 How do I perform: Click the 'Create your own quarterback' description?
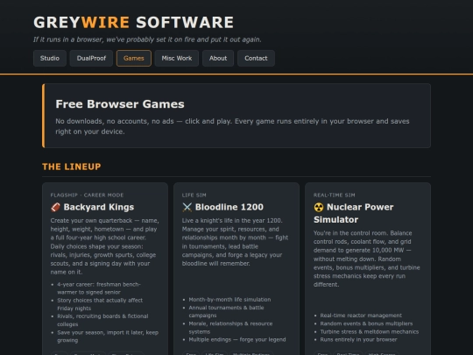(x=105, y=246)
